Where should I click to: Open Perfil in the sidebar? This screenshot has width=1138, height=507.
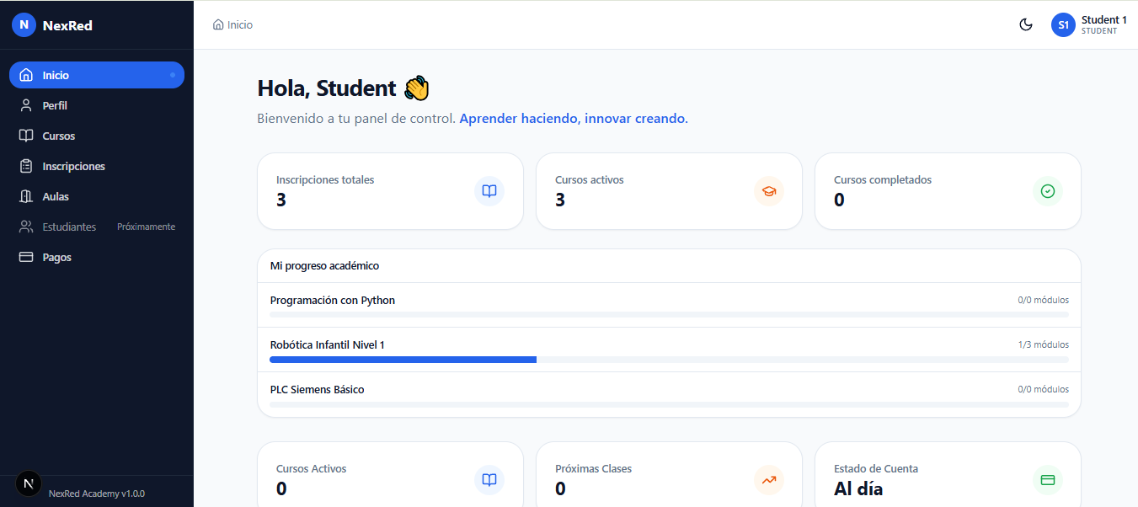(97, 105)
